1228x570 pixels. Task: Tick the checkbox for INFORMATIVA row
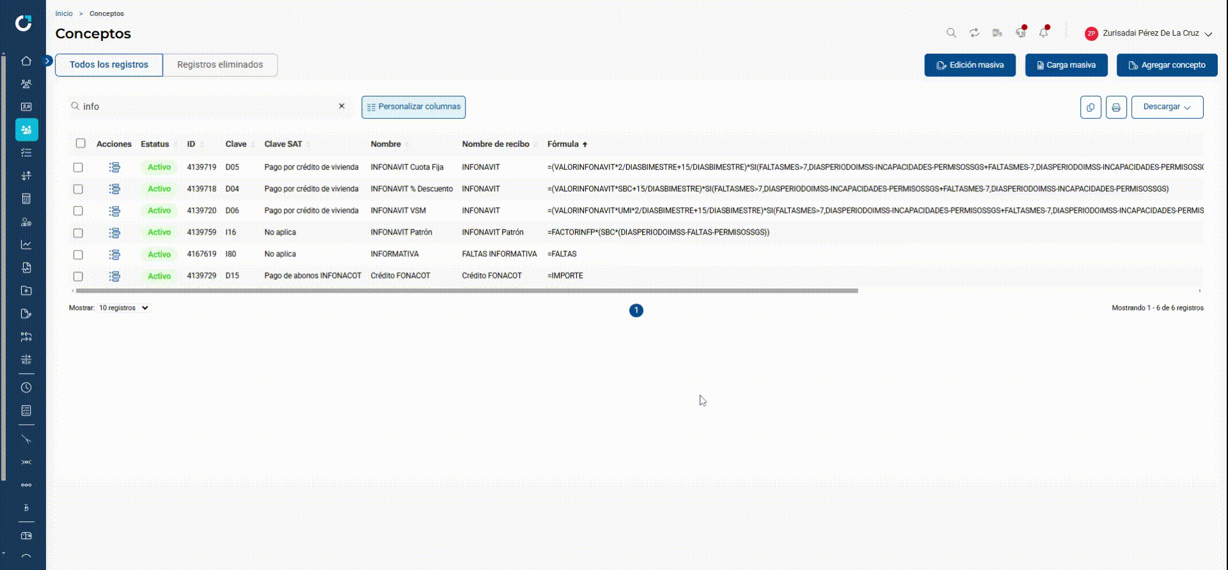tap(78, 254)
